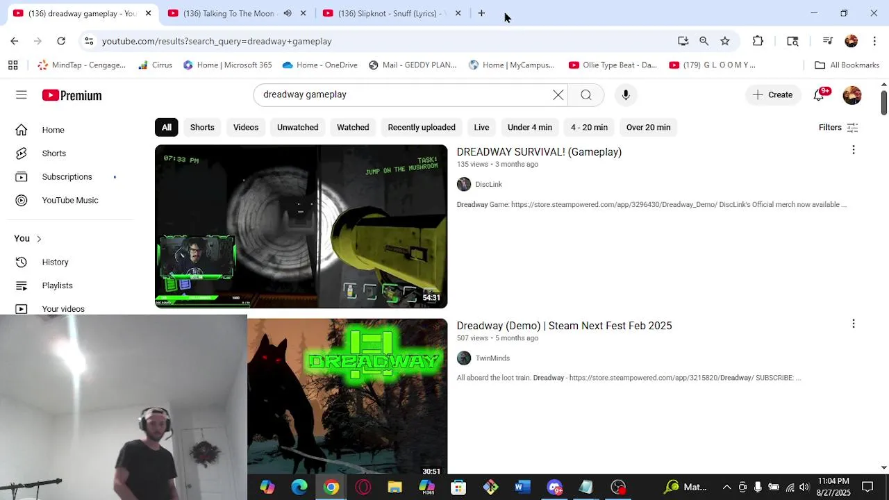Click the page vertical scrollbar thumb
Viewport: 889px width, 500px height.
point(883,102)
